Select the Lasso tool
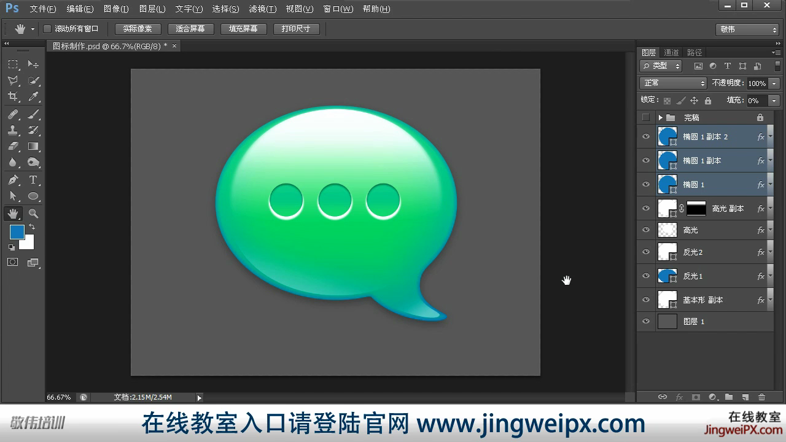The image size is (786, 442). click(13, 80)
